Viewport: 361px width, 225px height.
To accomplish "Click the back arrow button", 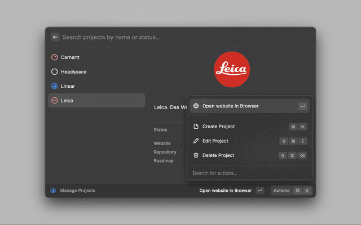I will [55, 37].
